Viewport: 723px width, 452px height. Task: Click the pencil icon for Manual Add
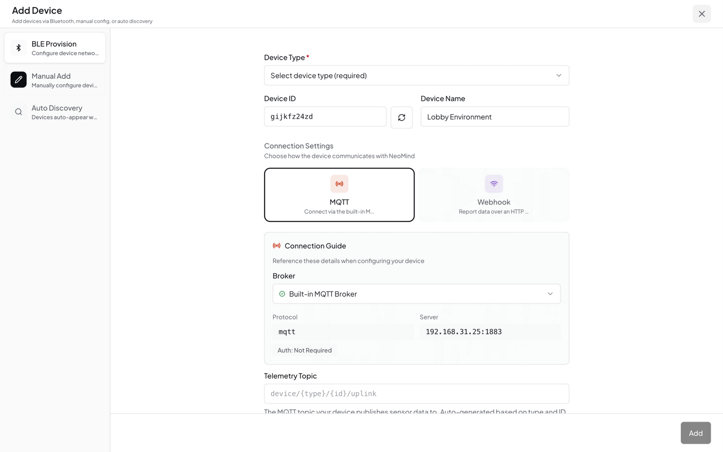click(x=19, y=80)
